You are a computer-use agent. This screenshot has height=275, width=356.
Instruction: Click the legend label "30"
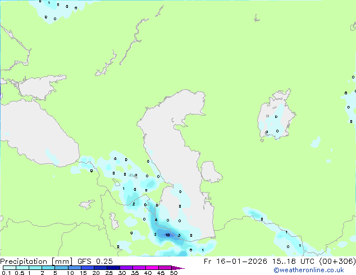pos(122,273)
